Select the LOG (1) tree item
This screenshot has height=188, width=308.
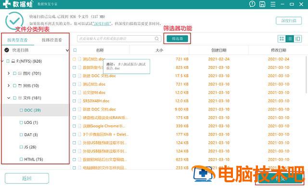click(35, 122)
